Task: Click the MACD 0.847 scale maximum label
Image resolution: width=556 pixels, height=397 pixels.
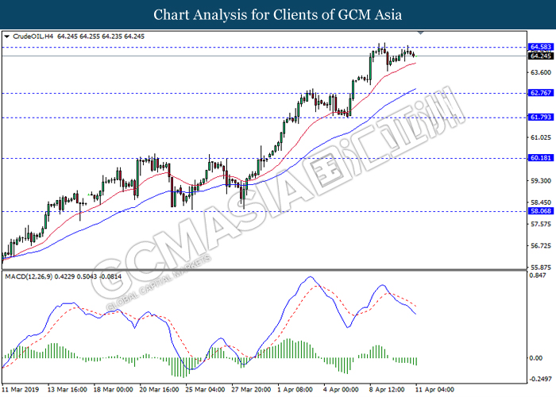Action: [538, 276]
